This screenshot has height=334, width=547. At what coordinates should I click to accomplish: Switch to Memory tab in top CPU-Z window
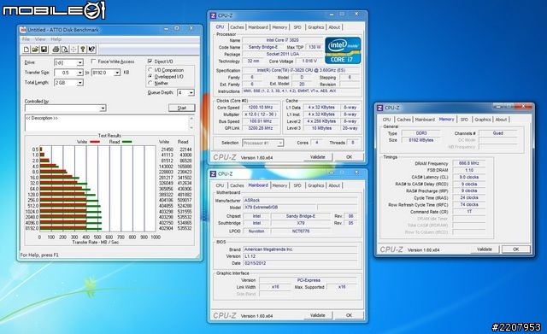coord(279,27)
